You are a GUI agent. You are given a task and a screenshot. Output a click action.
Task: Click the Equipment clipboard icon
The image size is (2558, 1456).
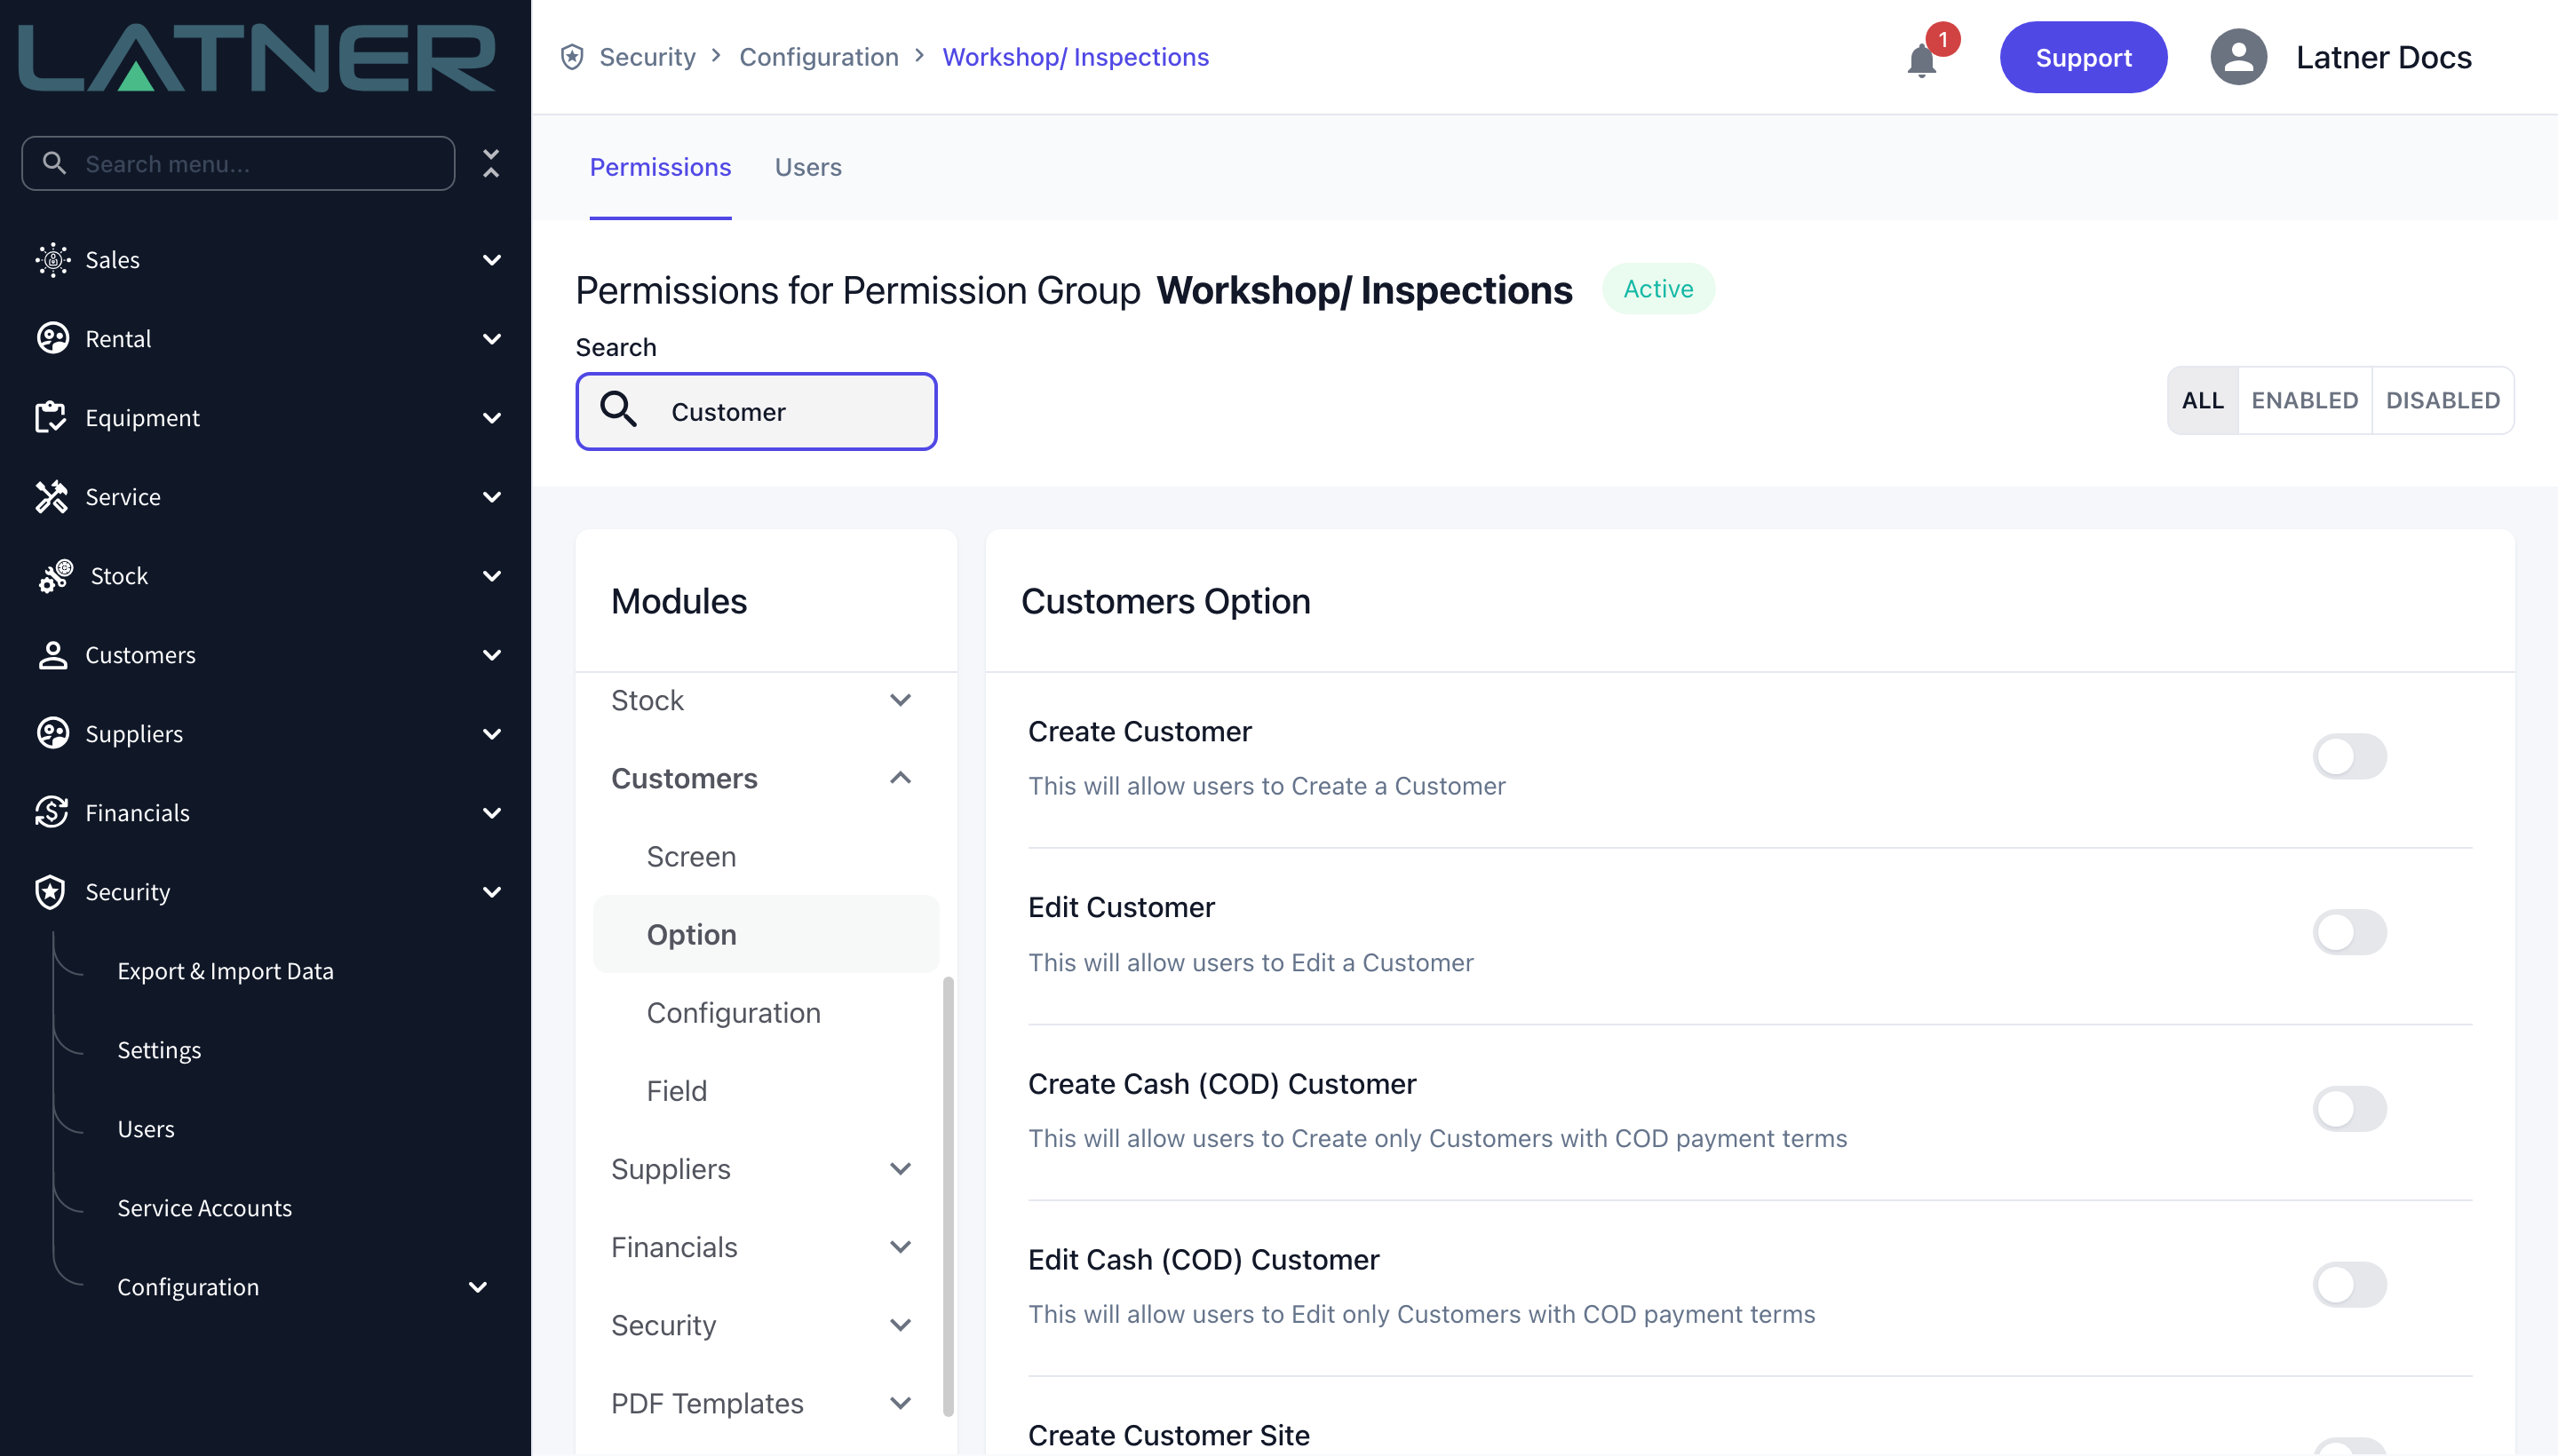(50, 418)
